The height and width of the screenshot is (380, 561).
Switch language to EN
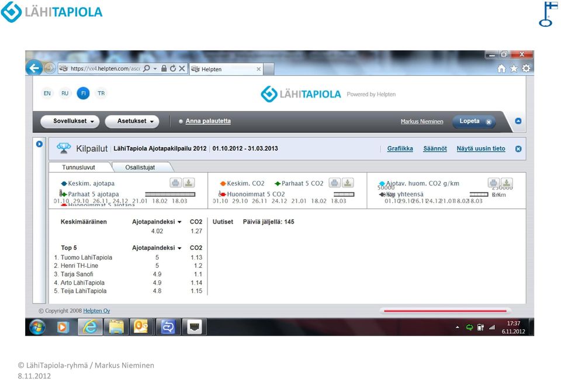pyautogui.click(x=47, y=93)
